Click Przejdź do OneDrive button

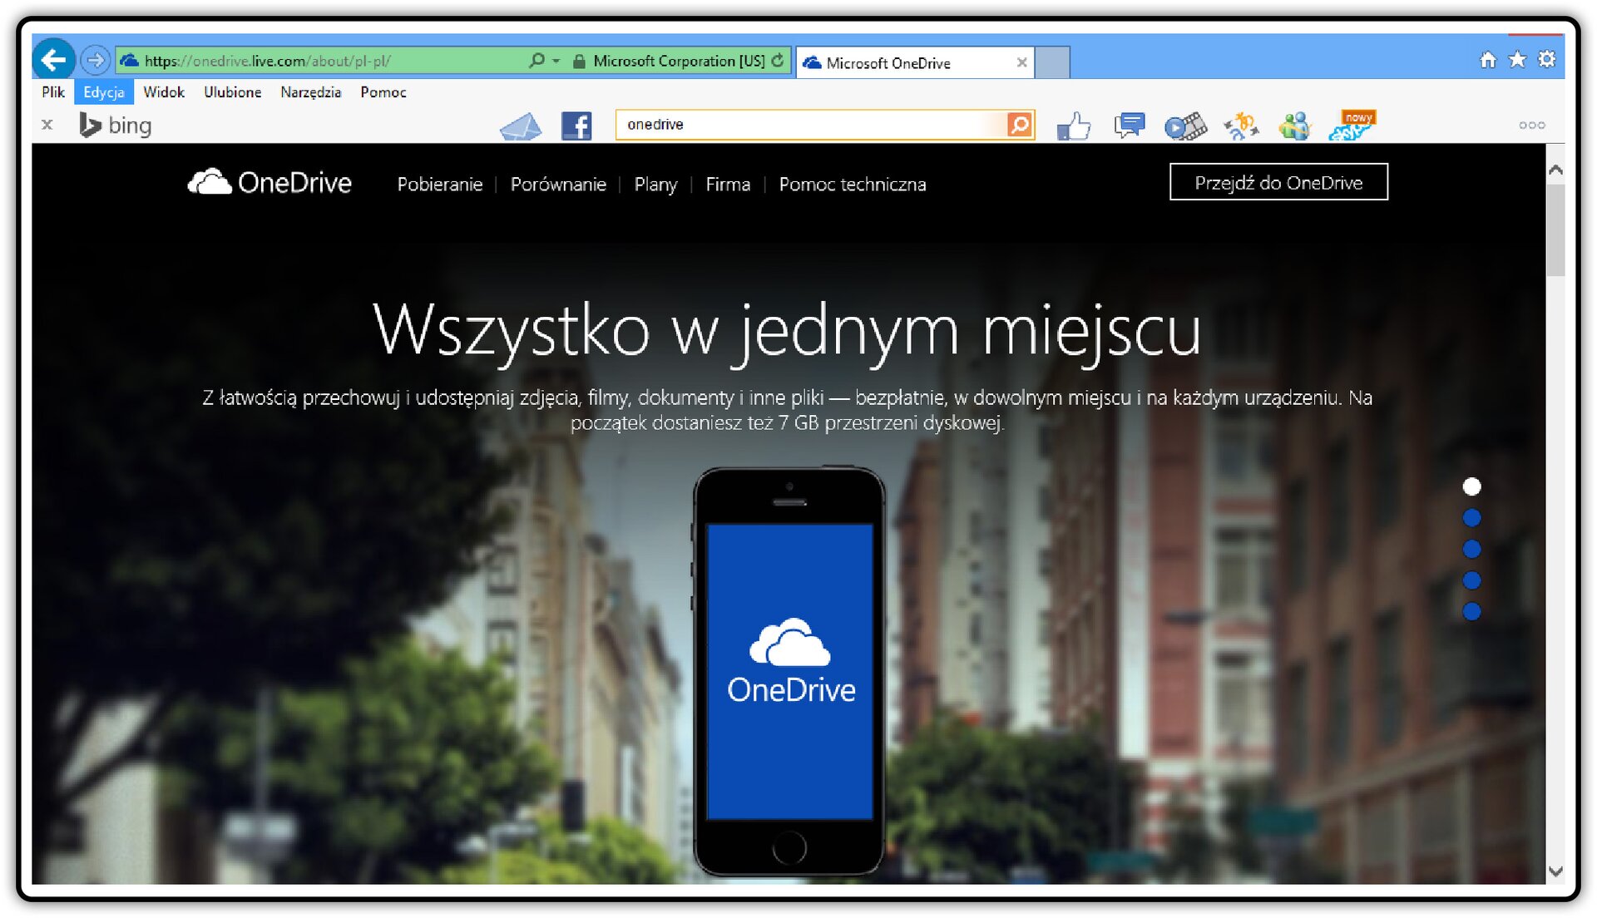click(x=1278, y=182)
